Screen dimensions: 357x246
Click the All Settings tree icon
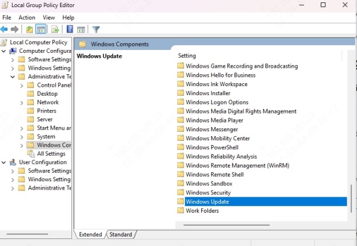click(x=31, y=154)
